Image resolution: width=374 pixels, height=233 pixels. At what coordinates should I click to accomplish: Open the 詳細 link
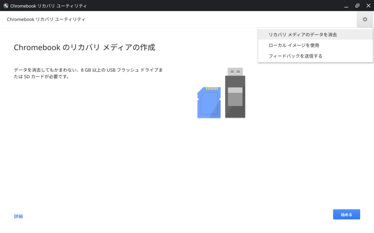pos(18,216)
